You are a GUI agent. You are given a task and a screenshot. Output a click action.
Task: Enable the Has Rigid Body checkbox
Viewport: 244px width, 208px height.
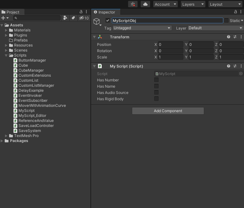(156, 99)
